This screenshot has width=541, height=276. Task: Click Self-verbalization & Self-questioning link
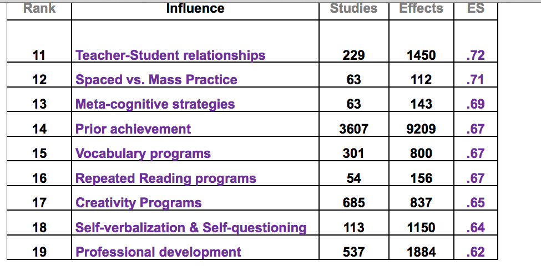click(x=191, y=228)
